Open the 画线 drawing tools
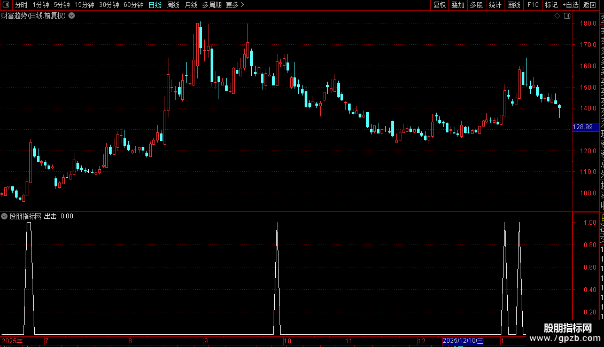 514,5
